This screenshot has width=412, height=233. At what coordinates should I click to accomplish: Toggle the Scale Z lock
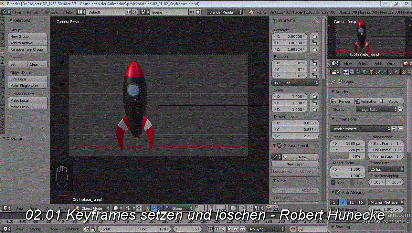[314, 109]
